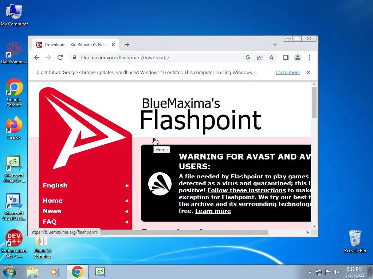Open the Chrome side panel
373x279 pixels.
(x=286, y=57)
